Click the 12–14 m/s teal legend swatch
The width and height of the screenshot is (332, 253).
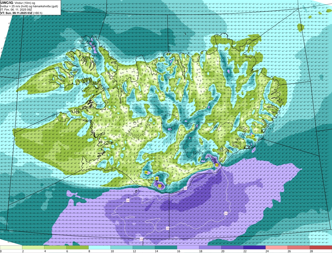point(144,247)
